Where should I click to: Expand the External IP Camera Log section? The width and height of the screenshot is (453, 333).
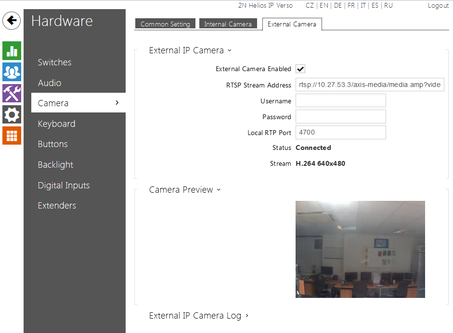[198, 316]
